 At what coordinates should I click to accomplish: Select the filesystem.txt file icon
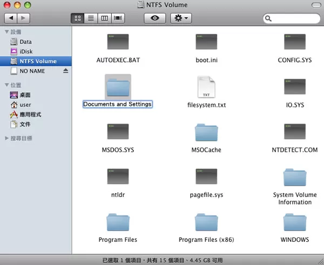pos(206,87)
